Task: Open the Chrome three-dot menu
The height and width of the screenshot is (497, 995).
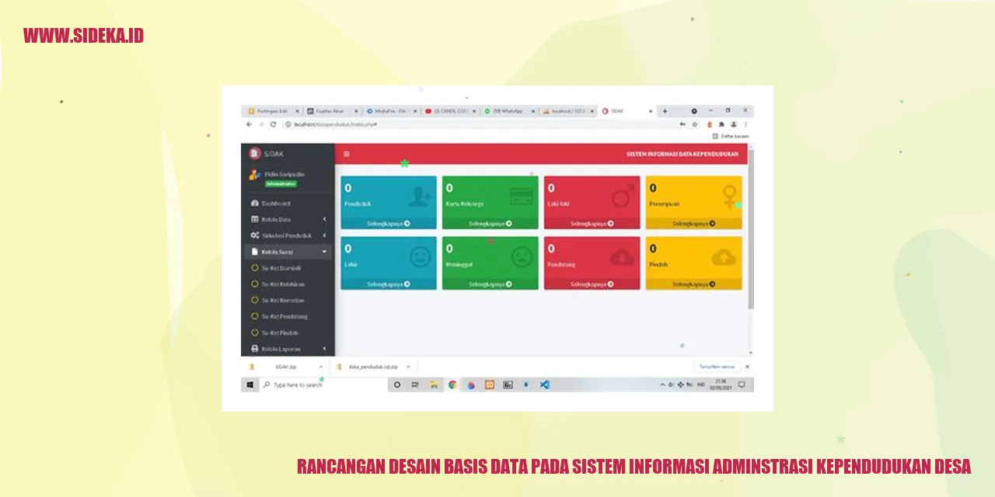Action: click(745, 124)
